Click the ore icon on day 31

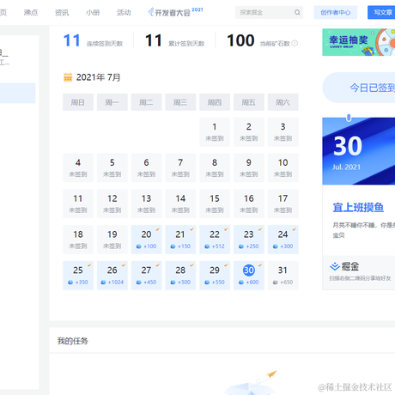click(276, 283)
